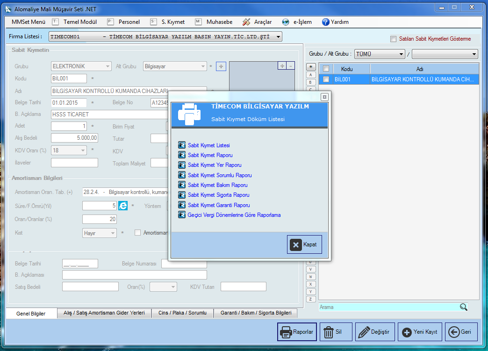Filter list by letter W
This screenshot has width=488, height=351.
click(310, 277)
